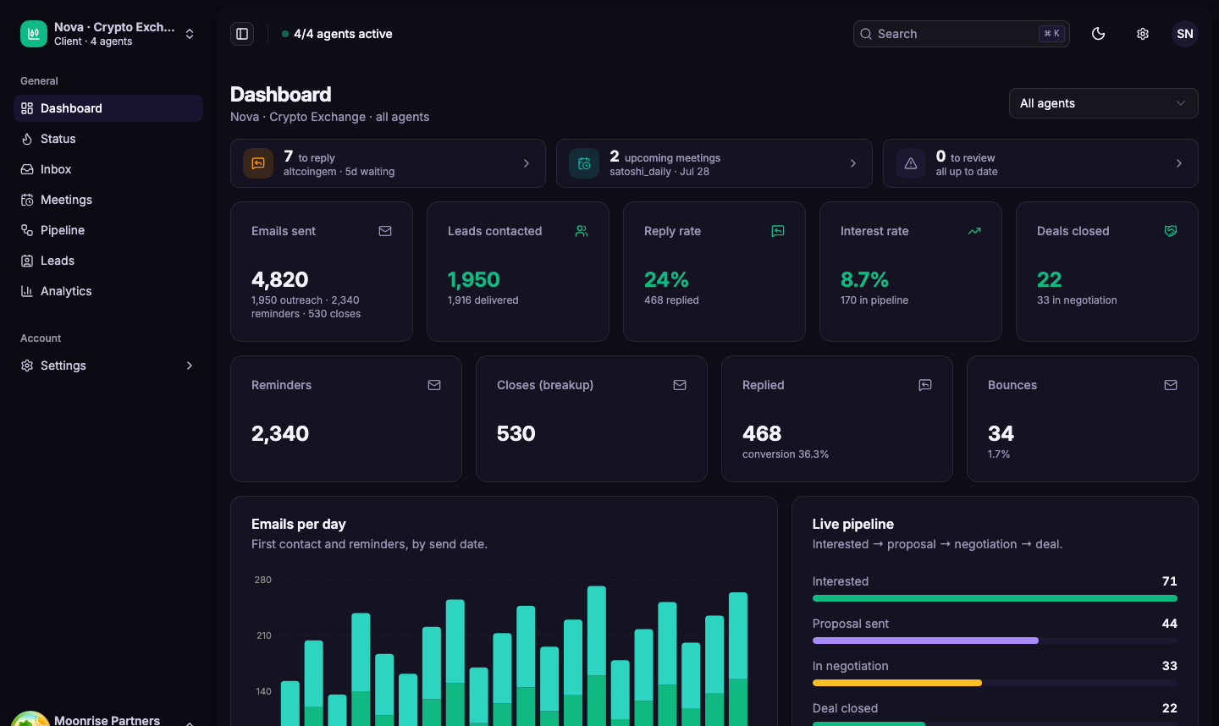Open the Pipeline section

pos(108,230)
